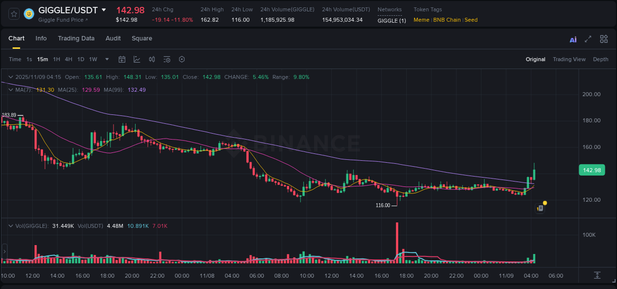Open the Giggle Fund Price link
617x289 pixels.
[62, 20]
